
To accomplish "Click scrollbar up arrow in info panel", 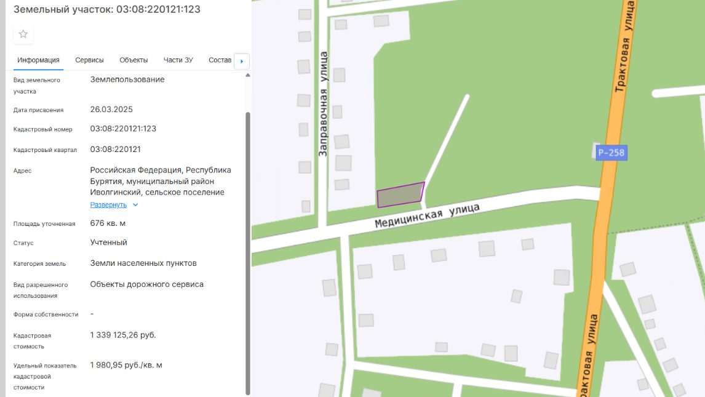I will [x=248, y=75].
